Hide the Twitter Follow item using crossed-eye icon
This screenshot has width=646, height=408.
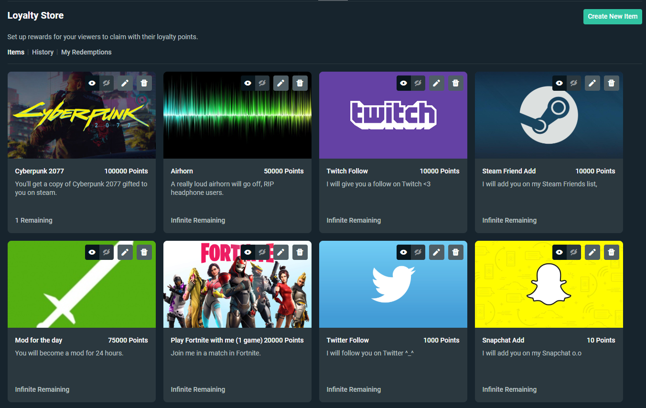[418, 252]
